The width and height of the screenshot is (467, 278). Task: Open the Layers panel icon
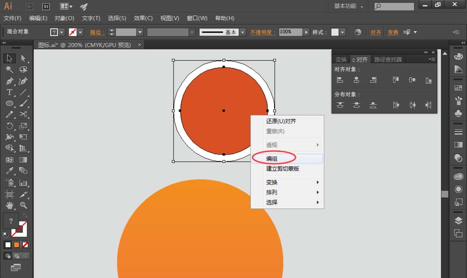[459, 221]
